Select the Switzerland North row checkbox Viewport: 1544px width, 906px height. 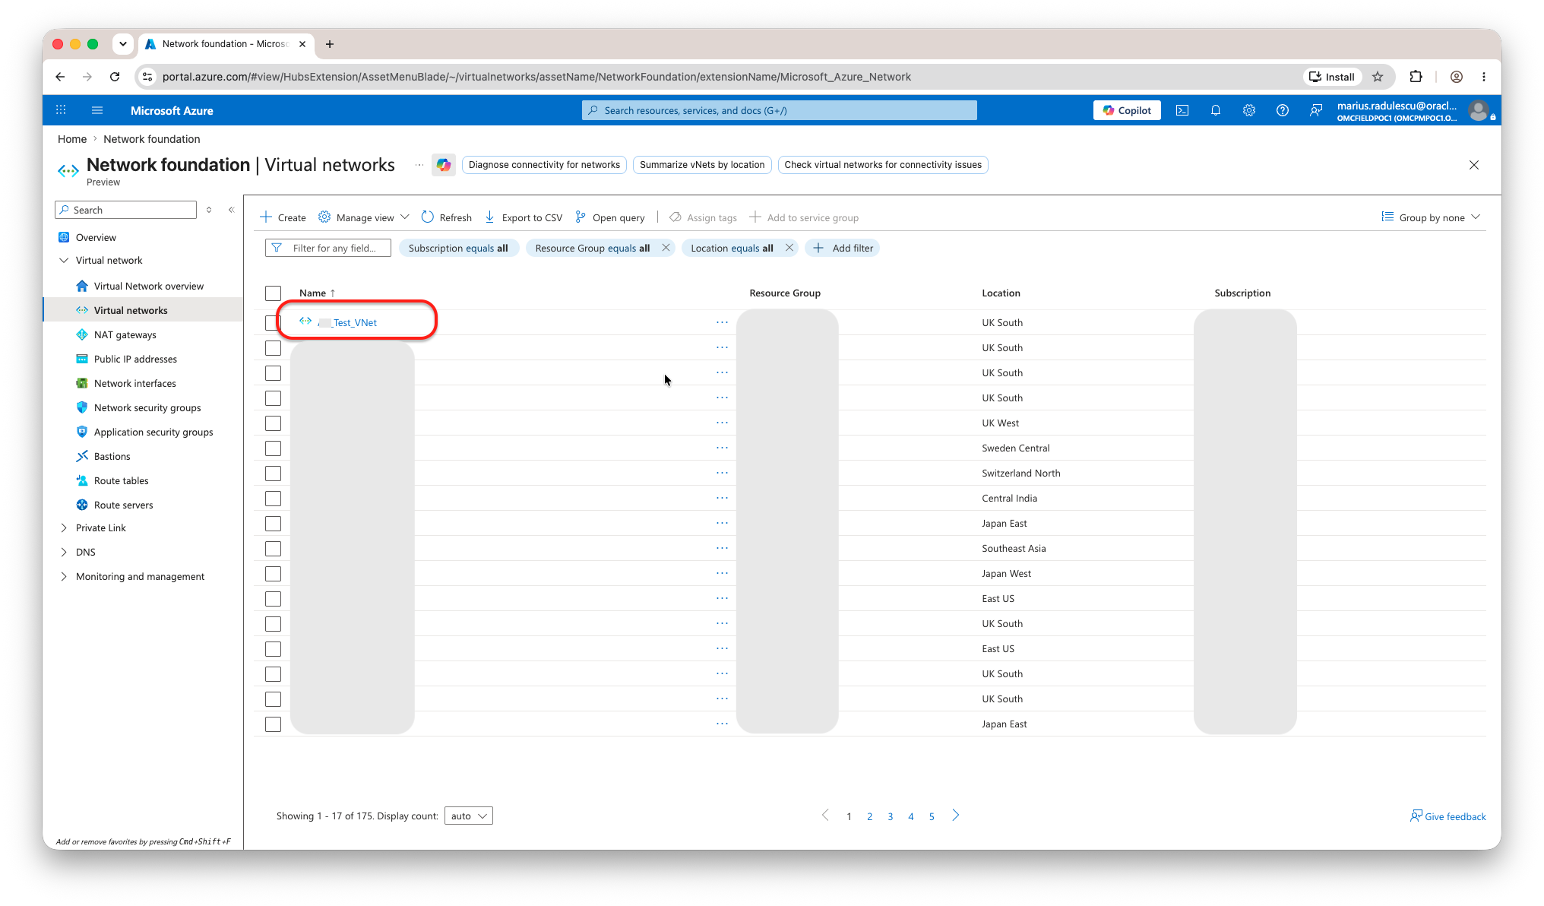pos(273,474)
